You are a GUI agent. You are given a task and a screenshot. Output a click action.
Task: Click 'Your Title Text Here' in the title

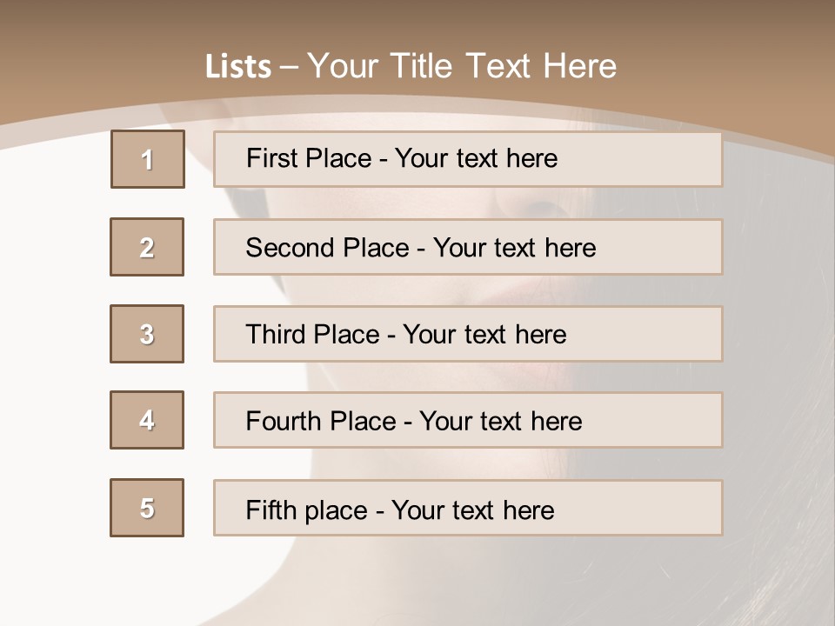tap(462, 66)
